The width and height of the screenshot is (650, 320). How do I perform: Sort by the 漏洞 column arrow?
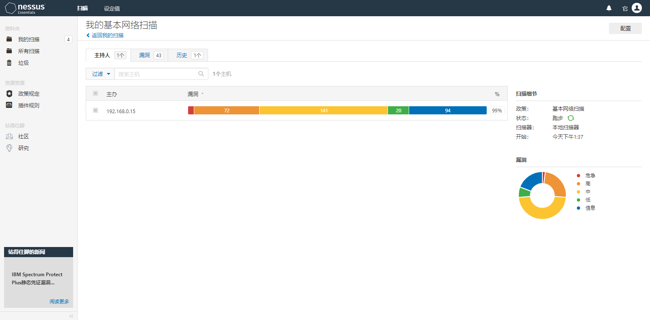[202, 94]
